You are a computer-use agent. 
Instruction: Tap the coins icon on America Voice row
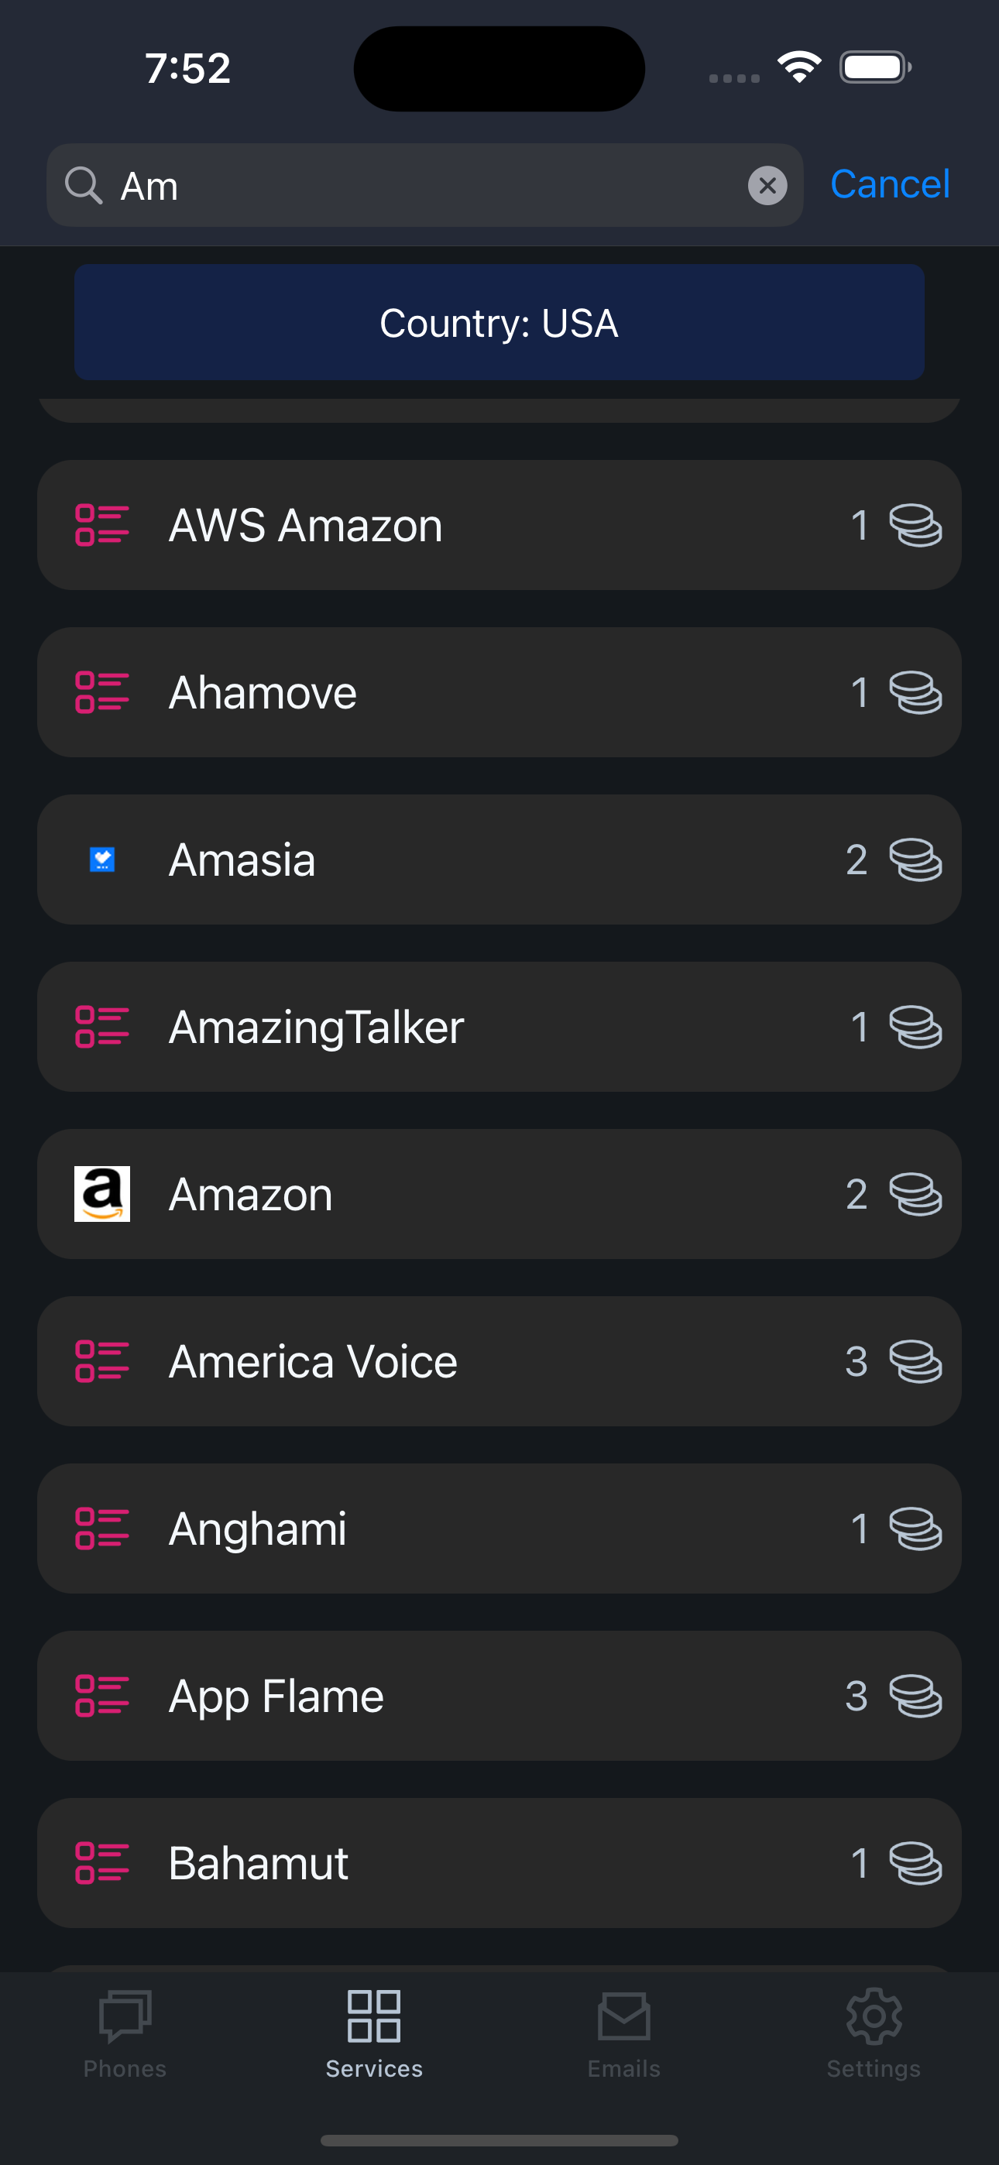click(x=915, y=1360)
